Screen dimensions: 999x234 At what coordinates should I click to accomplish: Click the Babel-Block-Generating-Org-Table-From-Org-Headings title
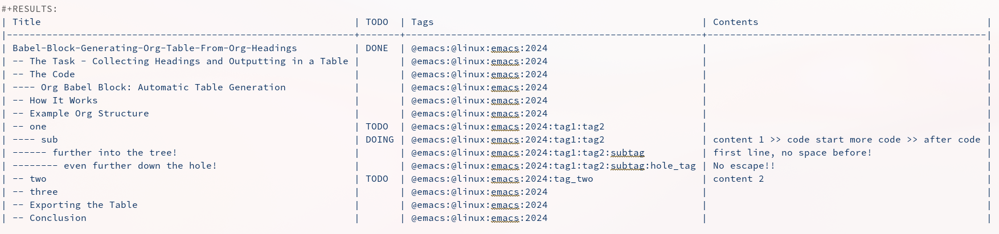(x=154, y=48)
